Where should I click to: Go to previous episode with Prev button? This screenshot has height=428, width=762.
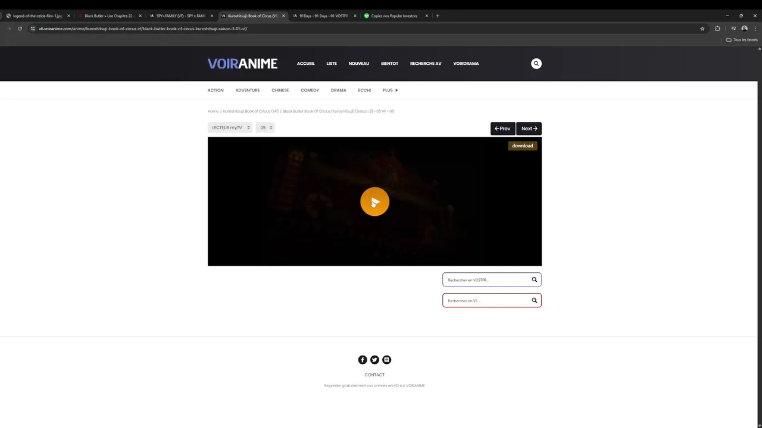502,128
